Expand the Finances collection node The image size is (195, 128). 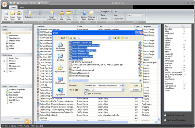[x=4, y=61]
